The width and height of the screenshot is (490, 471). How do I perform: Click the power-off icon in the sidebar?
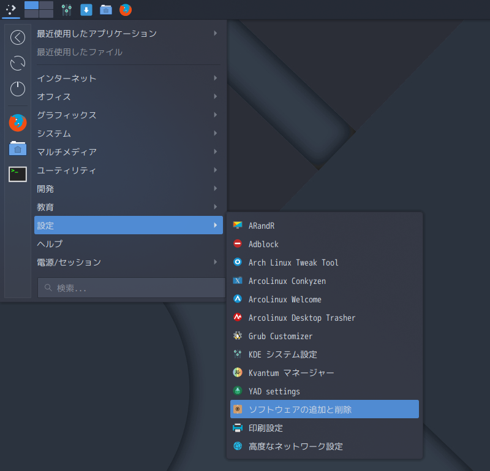point(18,89)
